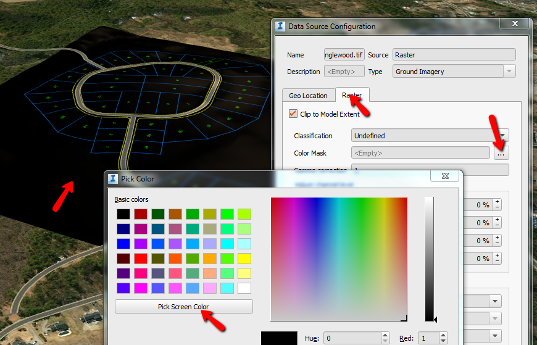The height and width of the screenshot is (345, 537).
Task: Select the purple second-row color swatch
Action: pyautogui.click(x=141, y=229)
